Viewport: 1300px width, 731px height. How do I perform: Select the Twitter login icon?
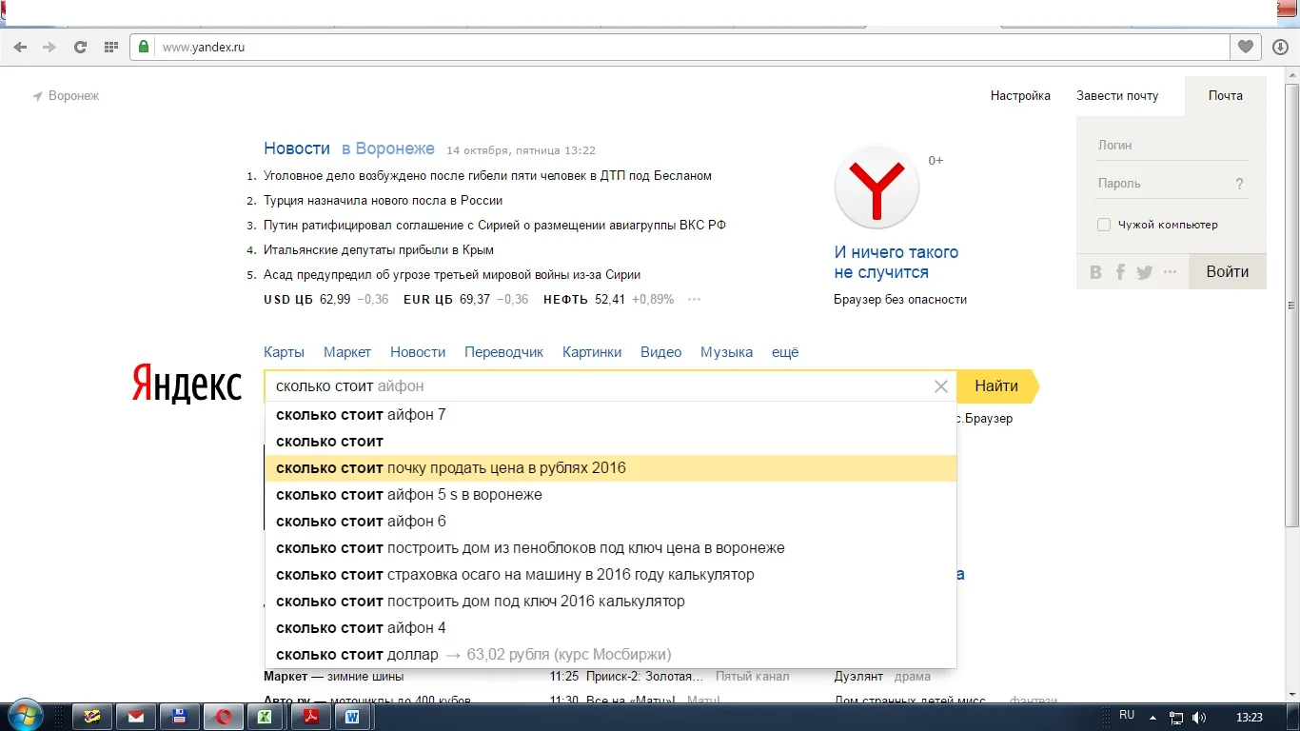tap(1144, 271)
